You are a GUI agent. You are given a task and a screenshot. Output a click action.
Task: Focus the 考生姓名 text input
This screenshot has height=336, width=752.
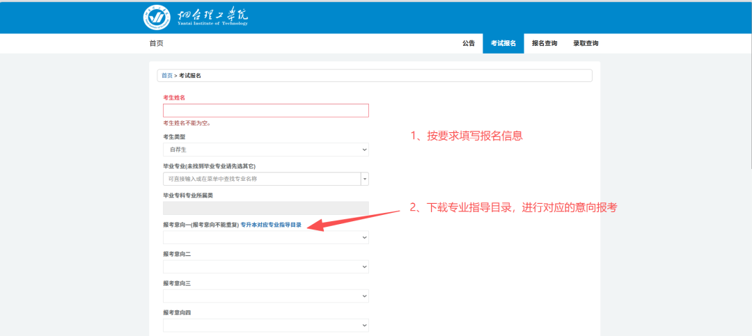[265, 111]
